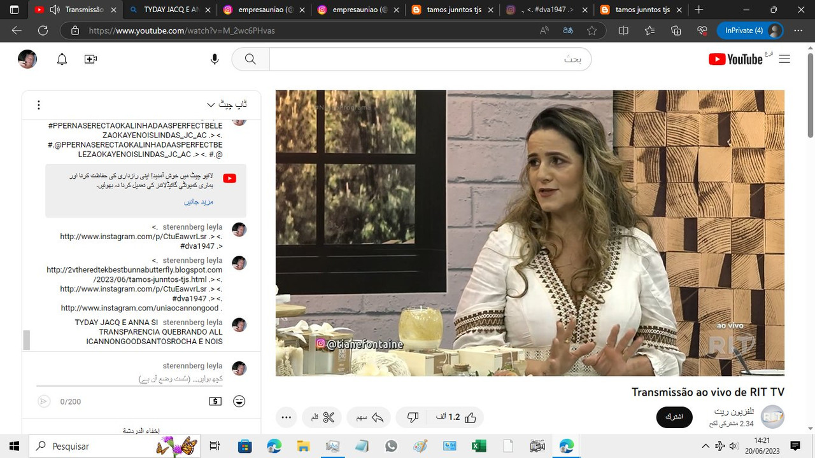Open the video's three-dot more actions menu
This screenshot has width=815, height=458.
coord(286,417)
